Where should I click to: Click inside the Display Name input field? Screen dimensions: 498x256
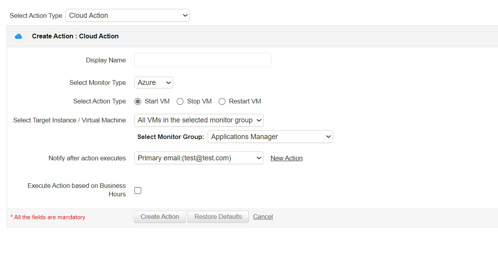point(202,60)
